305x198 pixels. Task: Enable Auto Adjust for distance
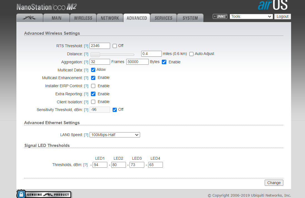191,54
